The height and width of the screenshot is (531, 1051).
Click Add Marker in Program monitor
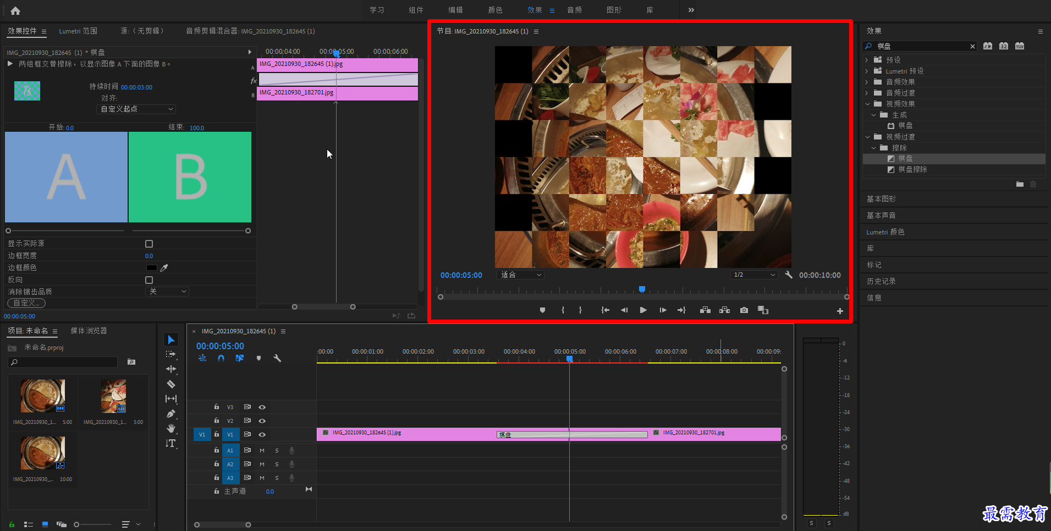click(x=542, y=310)
